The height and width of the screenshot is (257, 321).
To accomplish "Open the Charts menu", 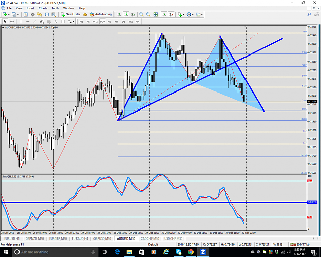I will point(43,8).
